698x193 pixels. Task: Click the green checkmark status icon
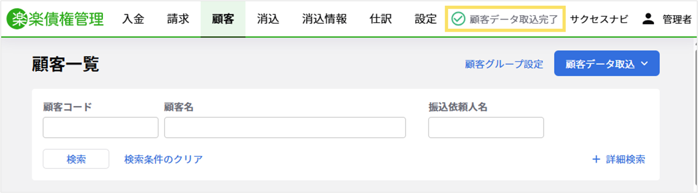pos(458,19)
